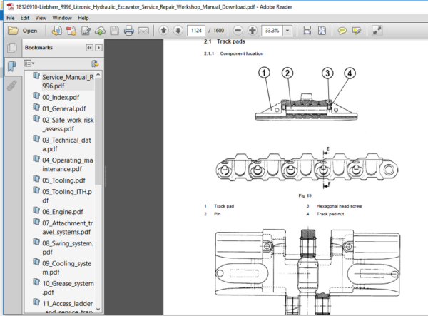The width and height of the screenshot is (428, 316).
Task: Click bookmark icon beside 06_Engine.pdf
Action: click(x=36, y=210)
